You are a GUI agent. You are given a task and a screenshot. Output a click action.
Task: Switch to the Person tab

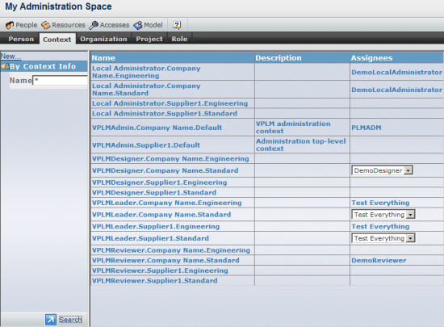click(x=21, y=39)
